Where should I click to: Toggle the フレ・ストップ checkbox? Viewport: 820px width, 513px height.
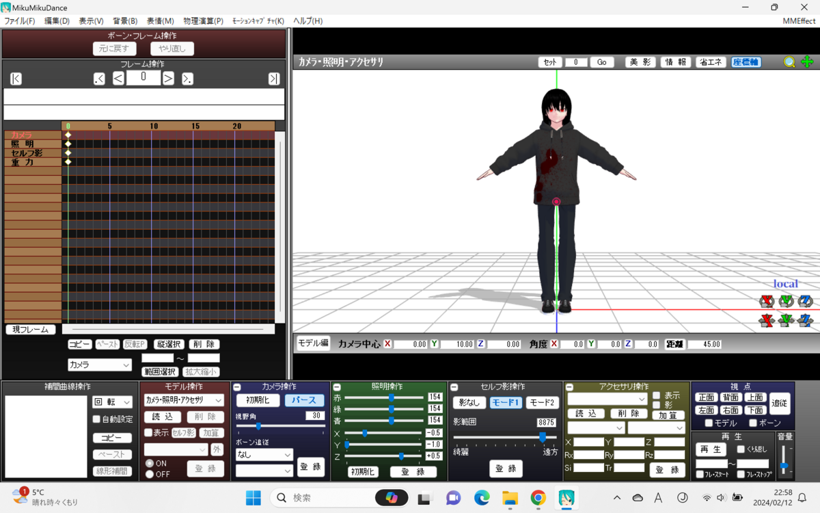click(741, 474)
